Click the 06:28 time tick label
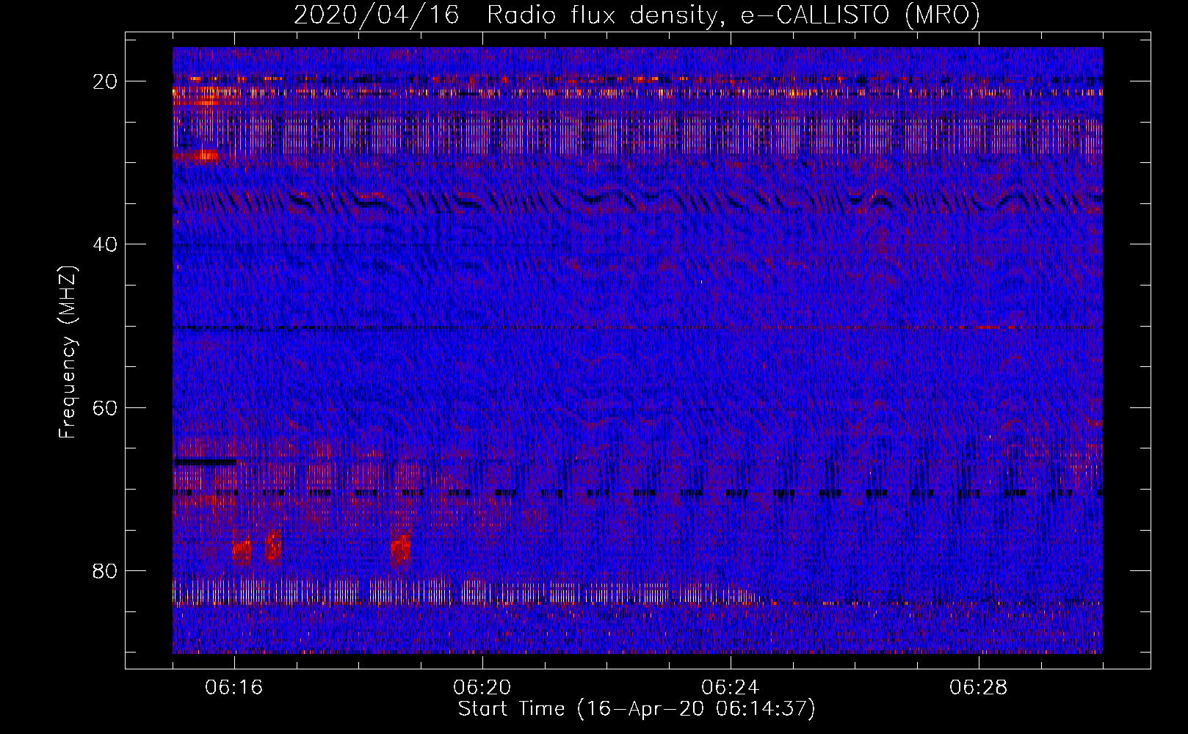Screen dimensions: 1188x734 click(979, 688)
